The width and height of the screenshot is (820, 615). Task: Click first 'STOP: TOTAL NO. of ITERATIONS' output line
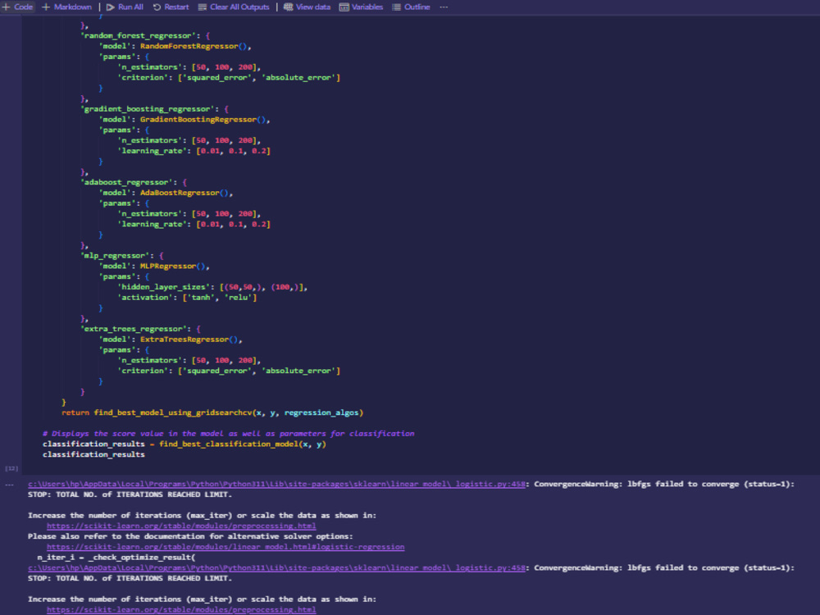click(x=130, y=494)
